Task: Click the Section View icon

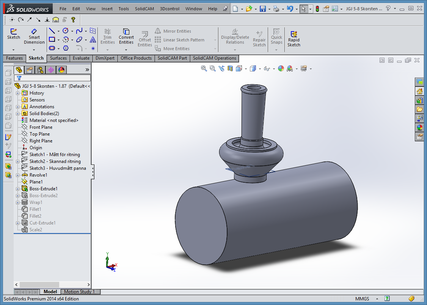Action: pos(230,68)
